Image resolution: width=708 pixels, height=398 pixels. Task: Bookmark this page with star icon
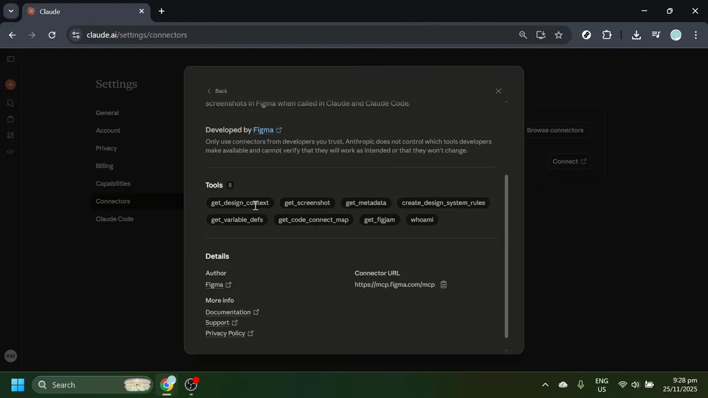point(559,35)
